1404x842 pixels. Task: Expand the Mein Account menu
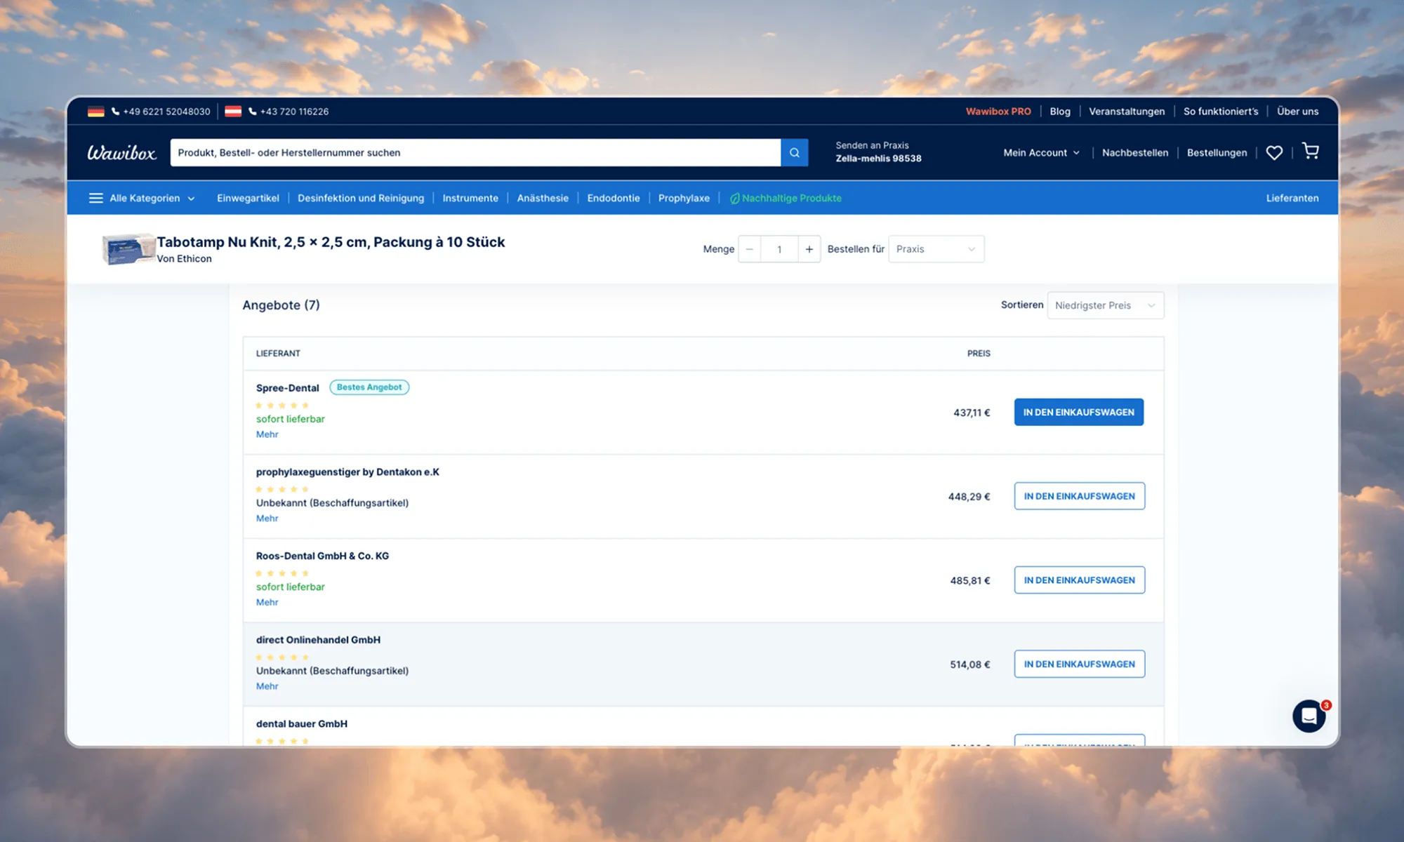click(x=1041, y=152)
